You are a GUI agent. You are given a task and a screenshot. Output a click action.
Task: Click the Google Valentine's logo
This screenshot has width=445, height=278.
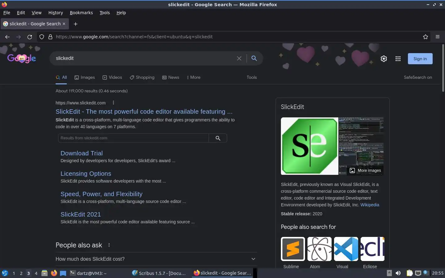22,58
